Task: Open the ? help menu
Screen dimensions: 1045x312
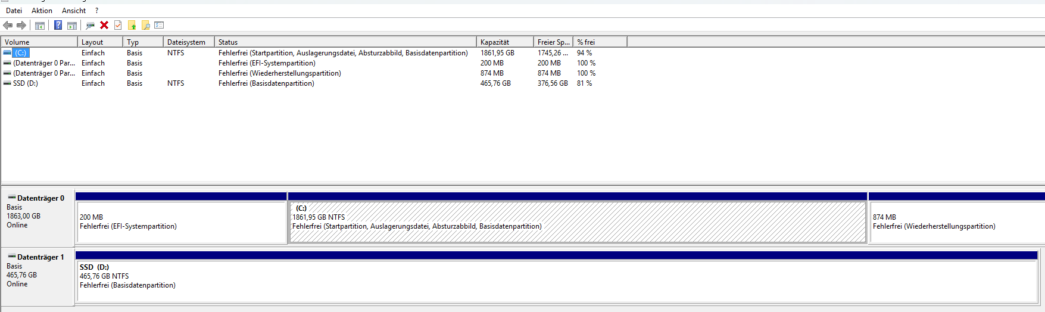Action: tap(97, 11)
